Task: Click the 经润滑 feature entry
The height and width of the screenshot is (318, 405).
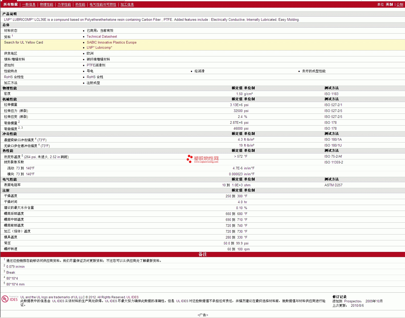Action: point(200,71)
